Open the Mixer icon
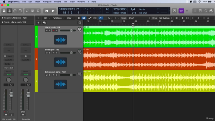 click(33, 11)
